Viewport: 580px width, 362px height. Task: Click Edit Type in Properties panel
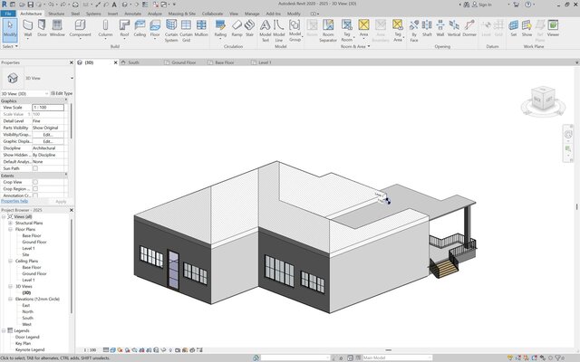click(63, 93)
